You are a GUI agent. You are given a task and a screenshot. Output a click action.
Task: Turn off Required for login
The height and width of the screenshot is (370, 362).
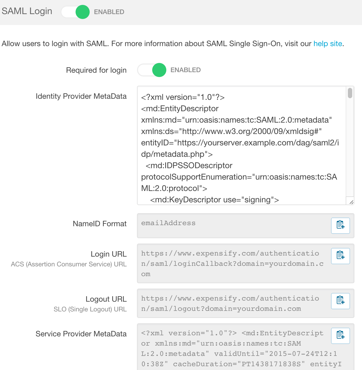tap(151, 70)
